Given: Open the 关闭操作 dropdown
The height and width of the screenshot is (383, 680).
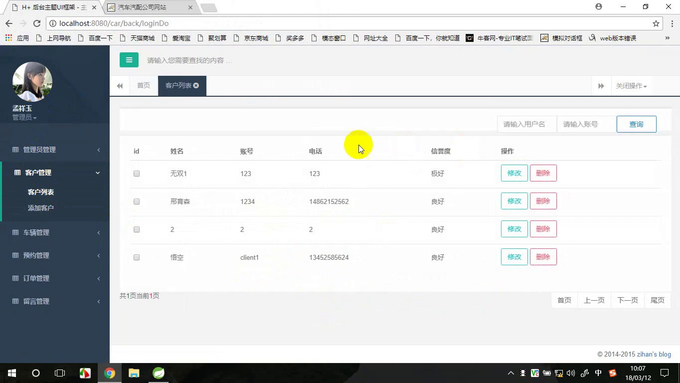Looking at the screenshot, I should coord(631,86).
